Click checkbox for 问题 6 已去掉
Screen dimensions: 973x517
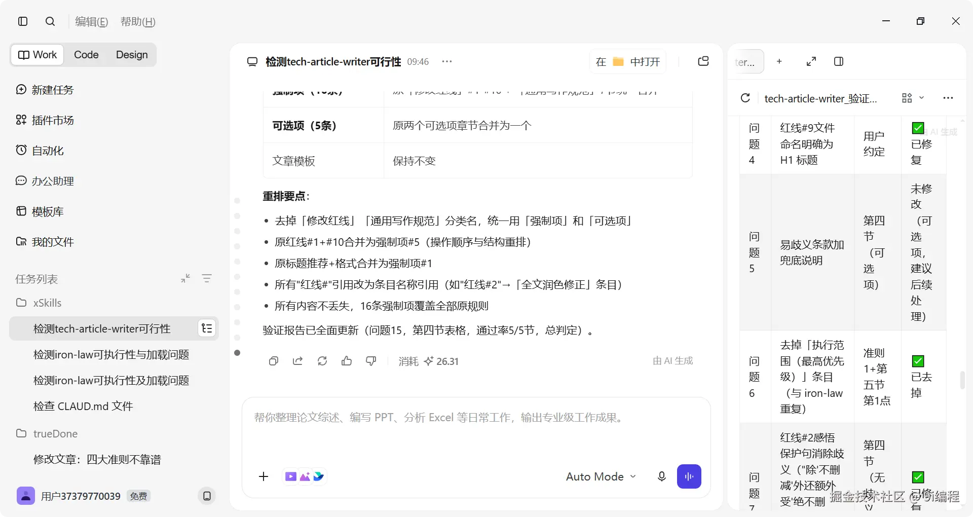coord(918,361)
